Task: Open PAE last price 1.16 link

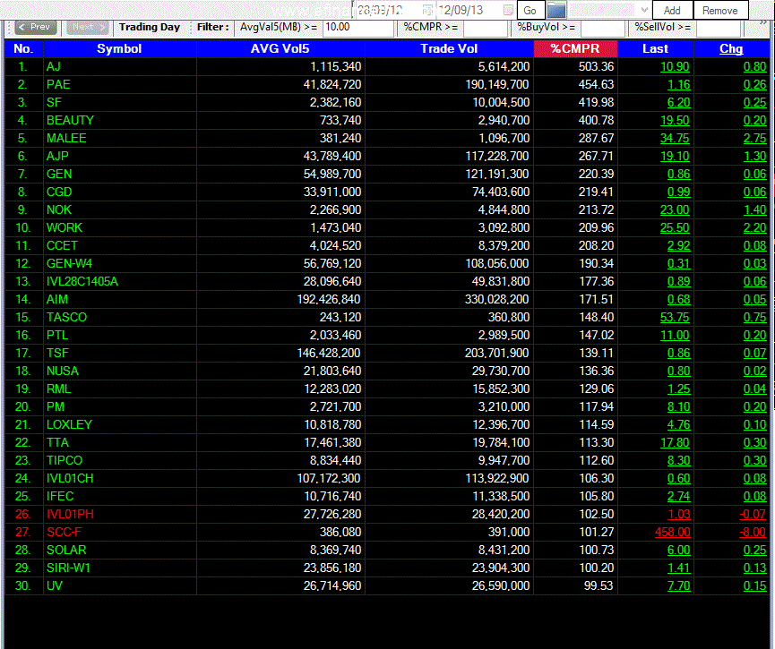Action: click(678, 84)
